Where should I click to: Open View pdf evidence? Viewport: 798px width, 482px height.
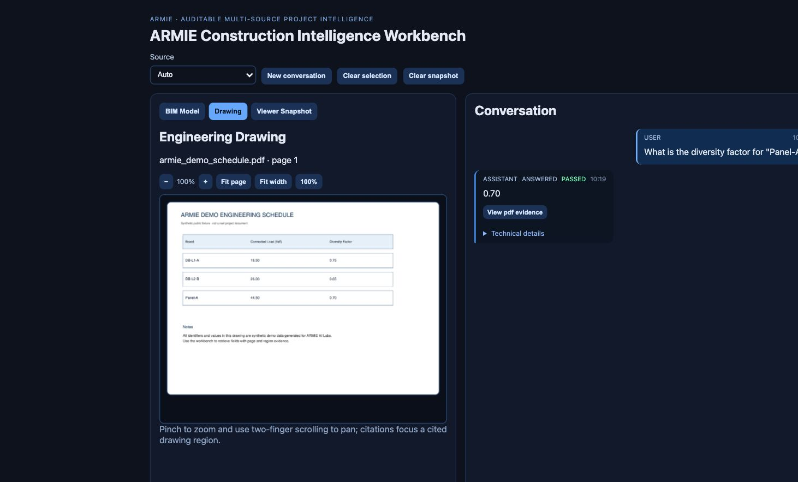tap(515, 212)
